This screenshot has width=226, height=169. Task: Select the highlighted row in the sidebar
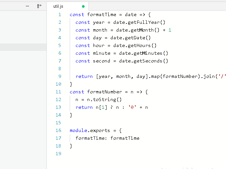pyautogui.click(x=23, y=47)
